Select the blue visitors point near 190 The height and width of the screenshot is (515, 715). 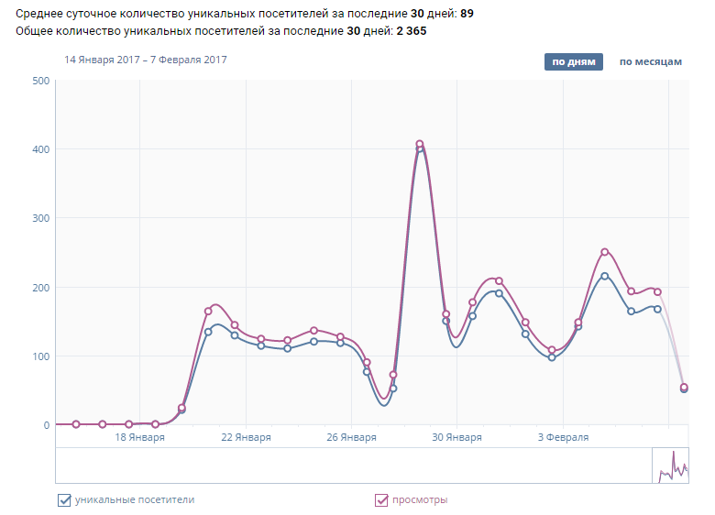click(x=499, y=293)
